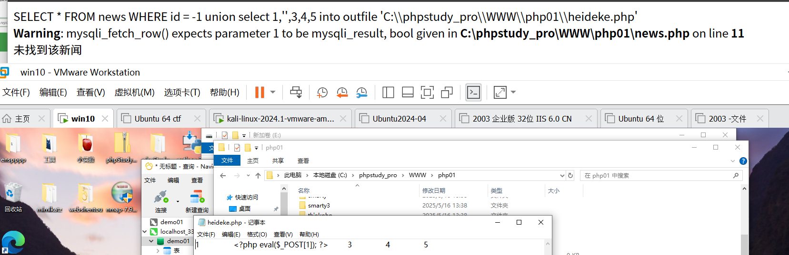Open VMware 查看(V) menu

click(91, 92)
